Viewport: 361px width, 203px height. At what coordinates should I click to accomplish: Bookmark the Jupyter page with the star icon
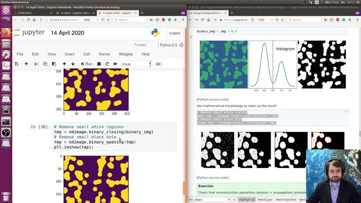108,20
